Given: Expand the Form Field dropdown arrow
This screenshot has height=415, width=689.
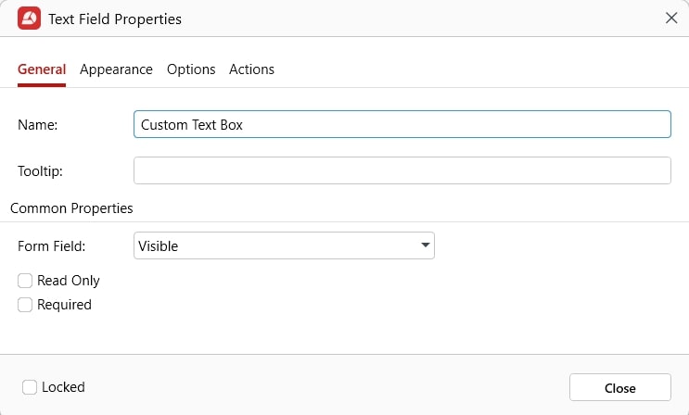Looking at the screenshot, I should (425, 245).
